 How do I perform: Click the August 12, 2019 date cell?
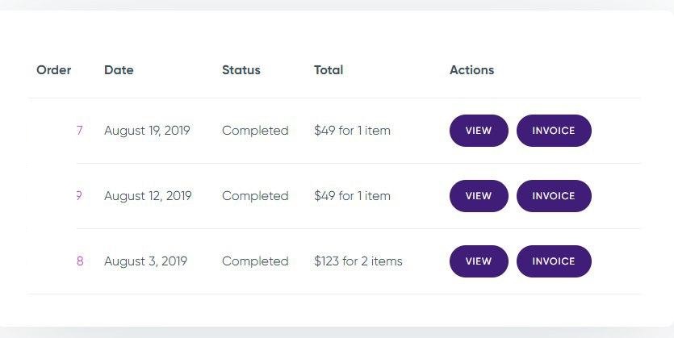pyautogui.click(x=148, y=196)
